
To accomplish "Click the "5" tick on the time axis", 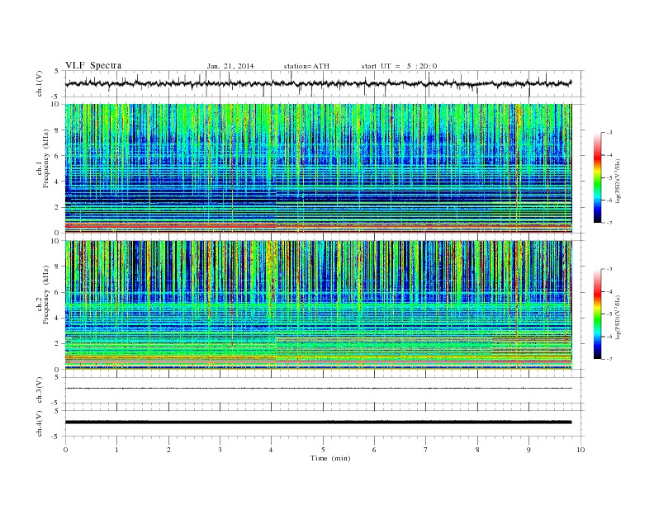I will (323, 450).
